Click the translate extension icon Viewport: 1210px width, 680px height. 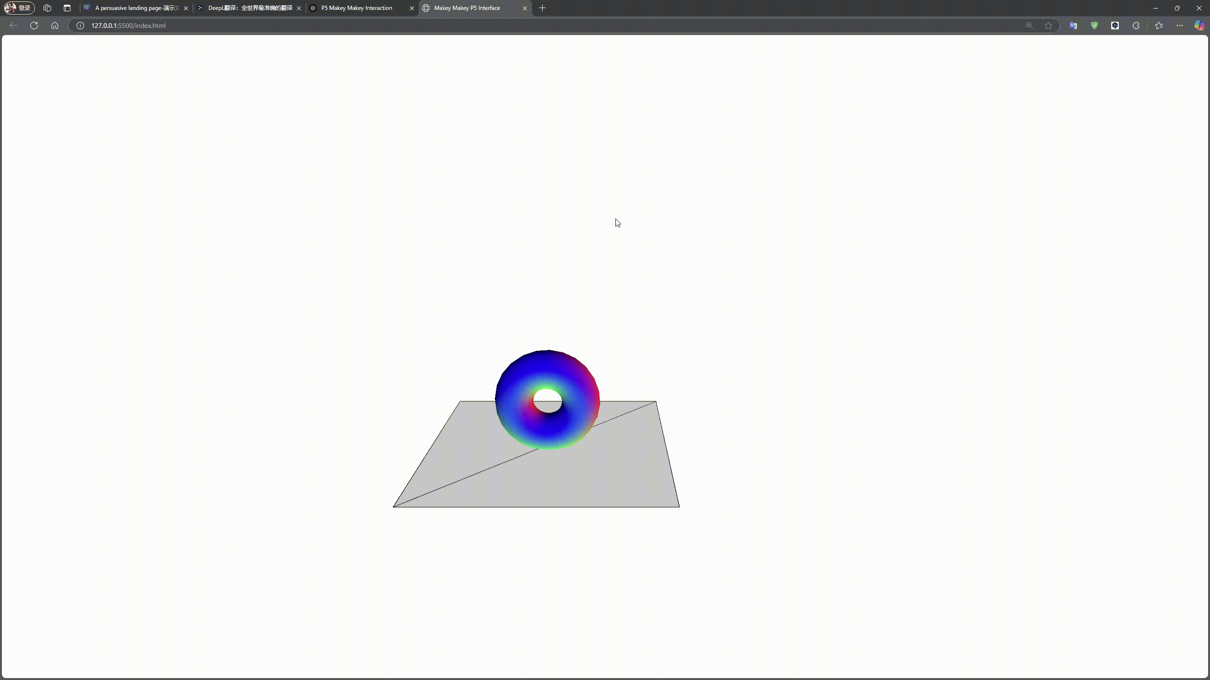point(1073,25)
